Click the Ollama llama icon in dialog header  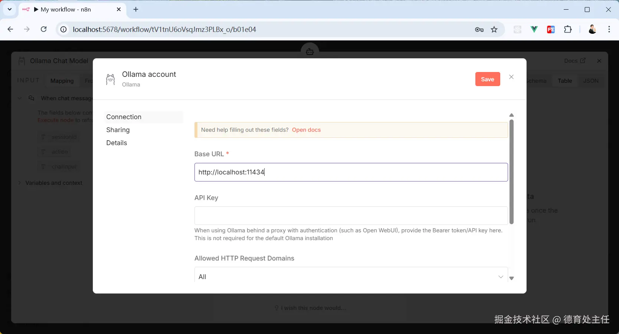click(110, 79)
